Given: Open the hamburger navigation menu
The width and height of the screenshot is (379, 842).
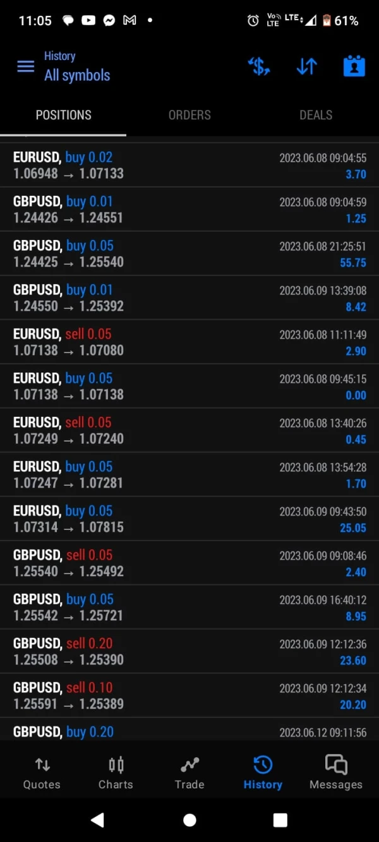Looking at the screenshot, I should click(x=25, y=66).
